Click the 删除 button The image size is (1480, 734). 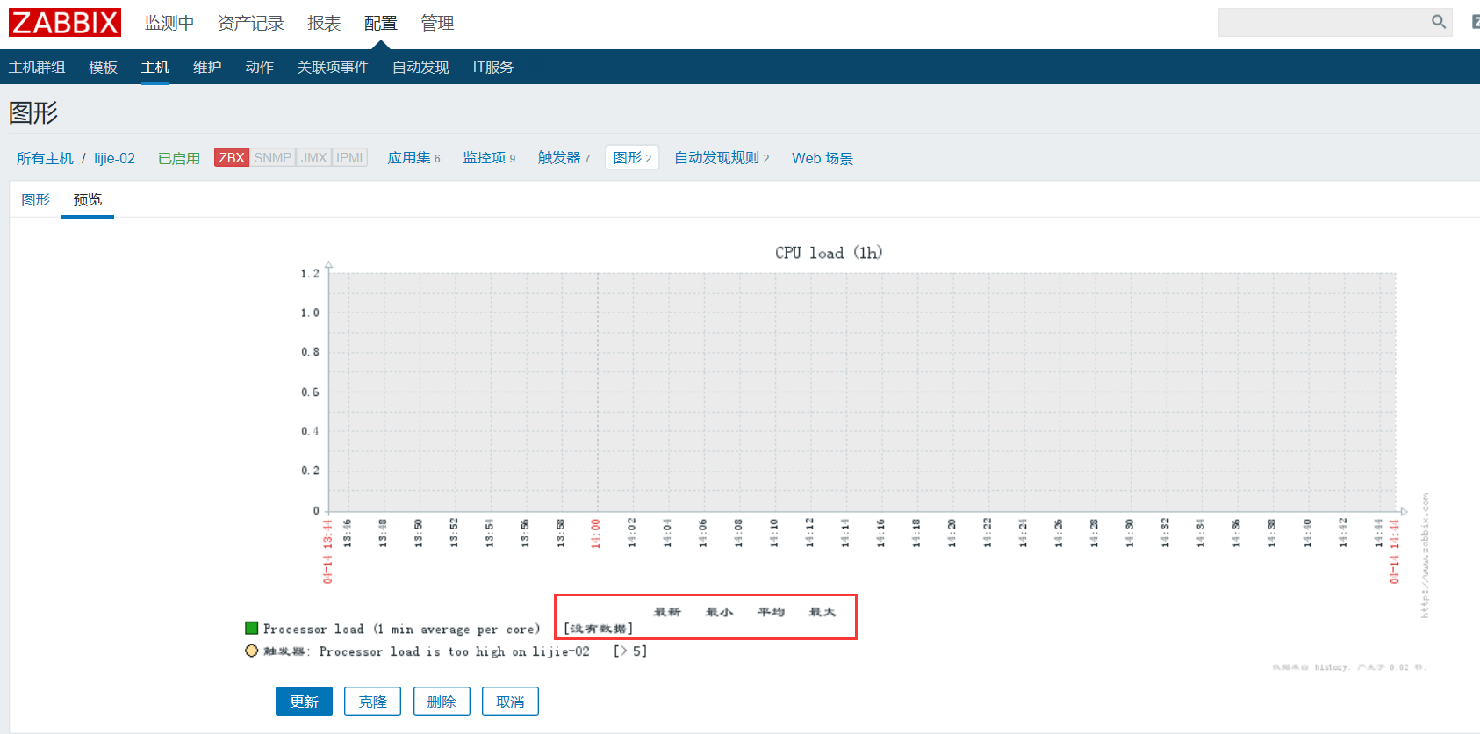click(442, 702)
